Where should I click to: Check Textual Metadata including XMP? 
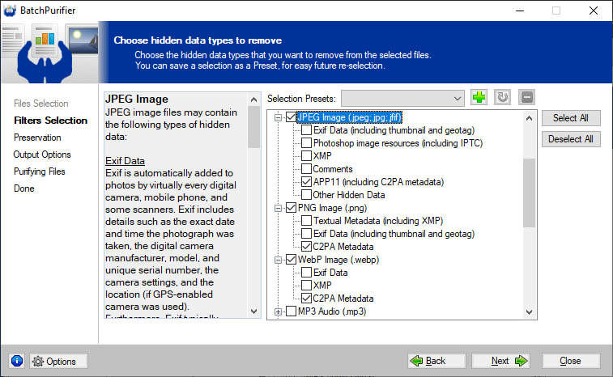[306, 221]
